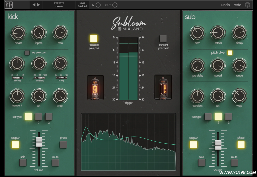Select sat type 3 on the sub
The width and height of the screenshot is (257, 177).
click(x=228, y=117)
